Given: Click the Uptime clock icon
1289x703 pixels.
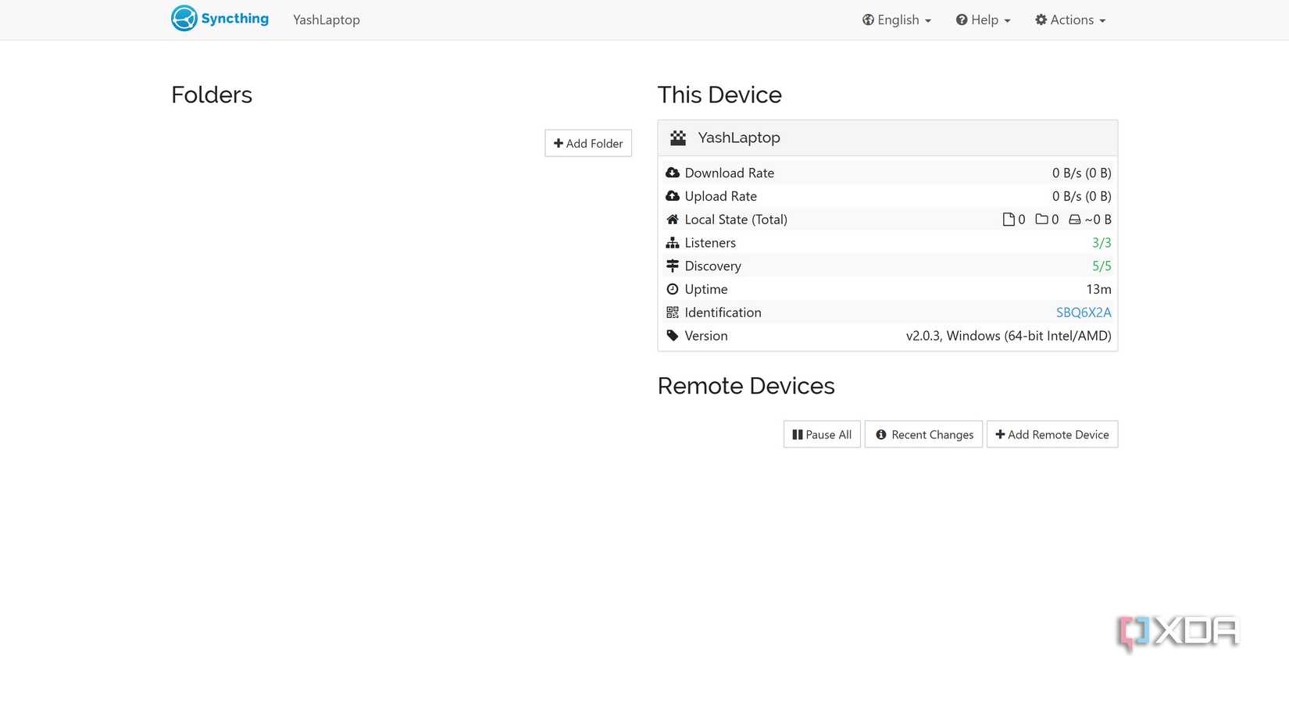Looking at the screenshot, I should click(673, 289).
